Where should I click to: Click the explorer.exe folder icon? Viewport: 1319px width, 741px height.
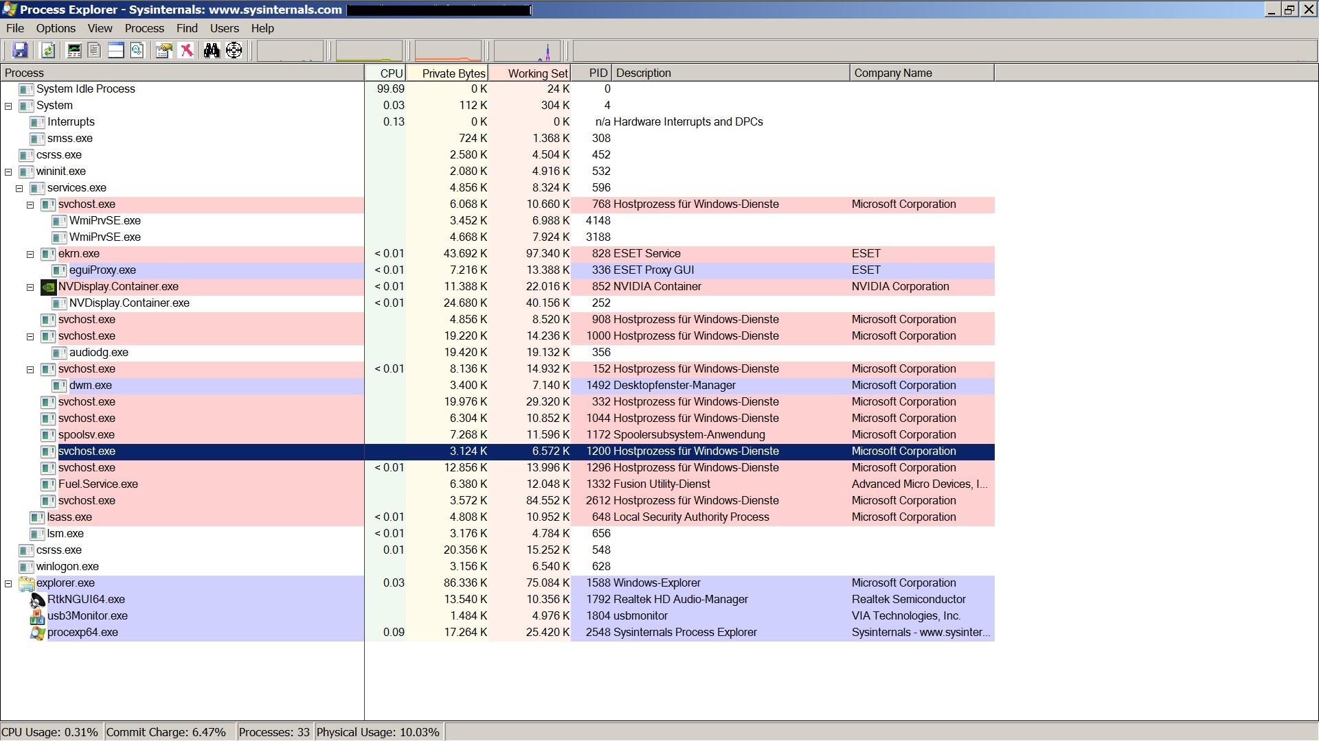(x=26, y=583)
